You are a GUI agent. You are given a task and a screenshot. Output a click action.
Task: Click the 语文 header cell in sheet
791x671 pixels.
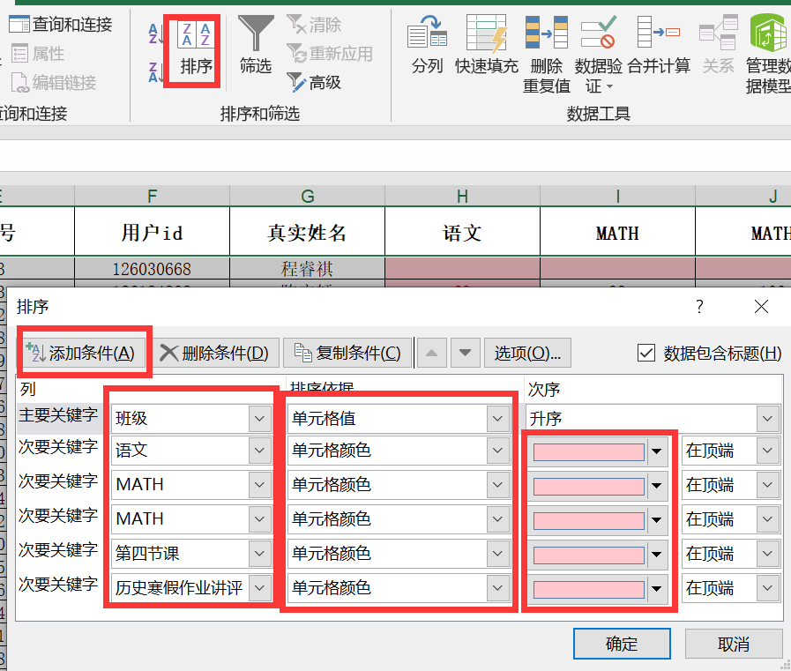coord(462,232)
